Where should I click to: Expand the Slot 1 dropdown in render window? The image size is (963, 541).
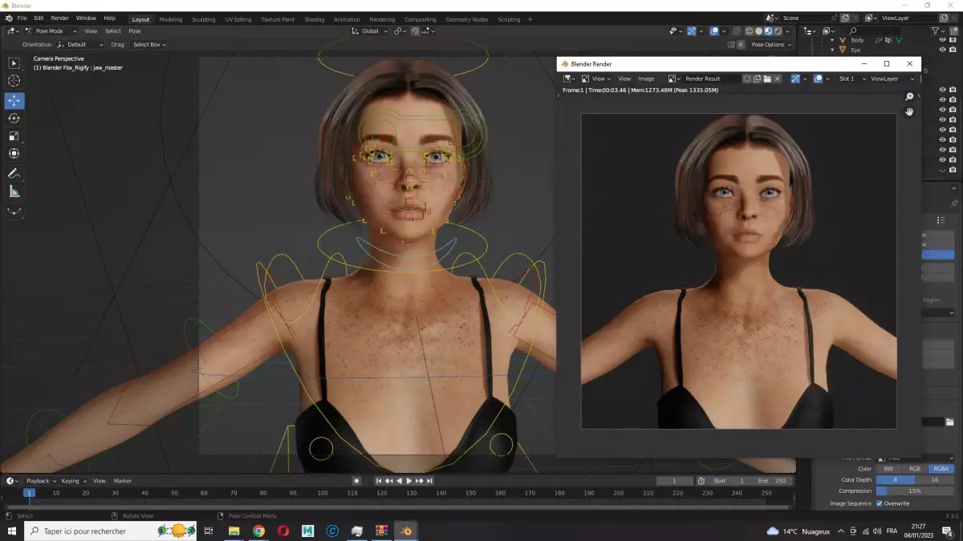click(850, 79)
